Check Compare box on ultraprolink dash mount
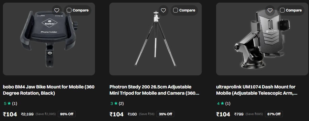 click(x=282, y=10)
